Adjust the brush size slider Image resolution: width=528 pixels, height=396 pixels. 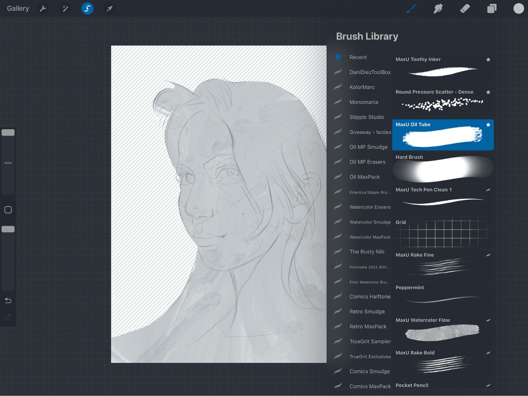click(x=7, y=132)
